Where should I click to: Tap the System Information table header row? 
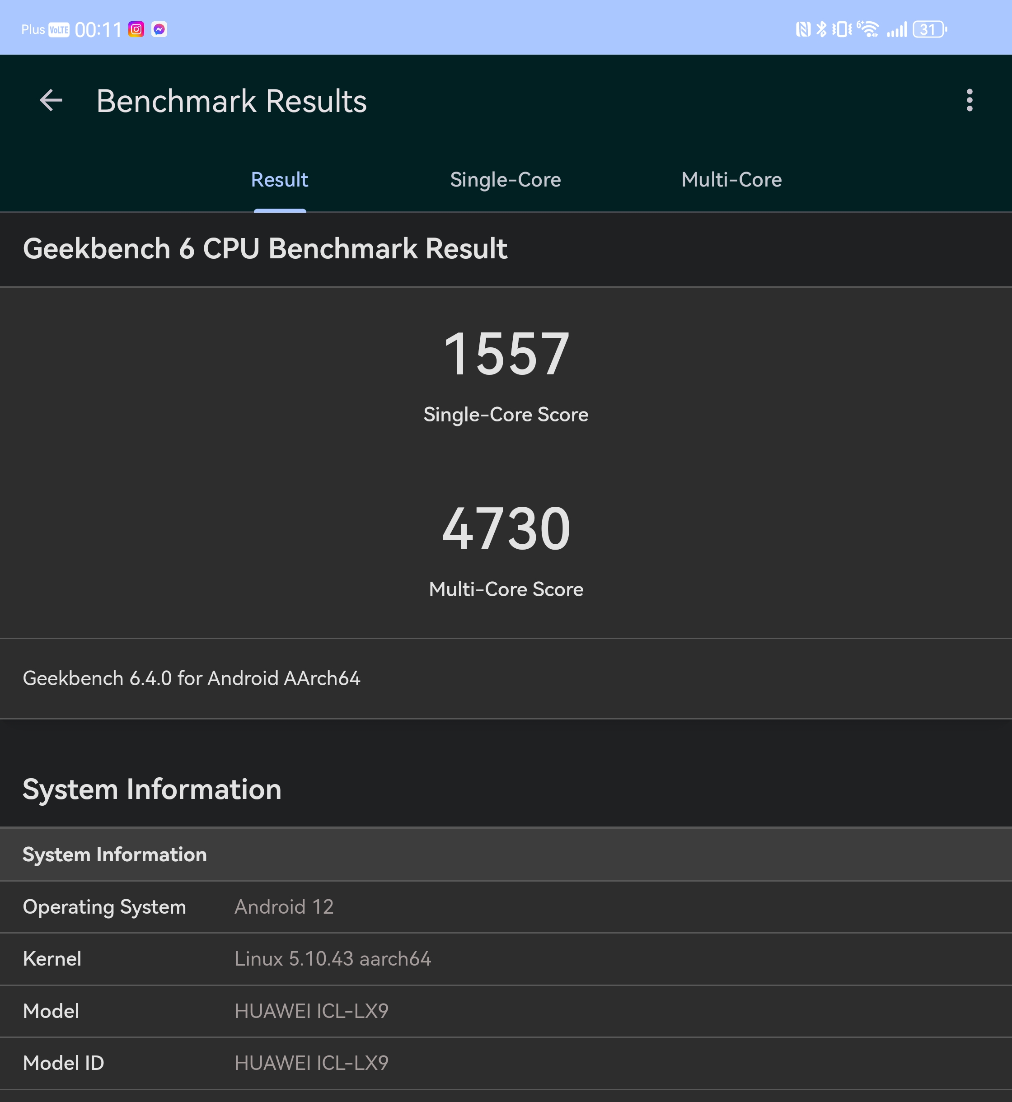(506, 855)
